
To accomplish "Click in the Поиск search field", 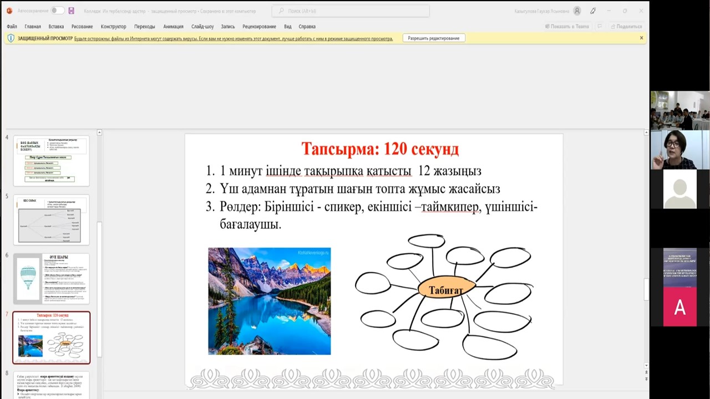I will (x=351, y=11).
